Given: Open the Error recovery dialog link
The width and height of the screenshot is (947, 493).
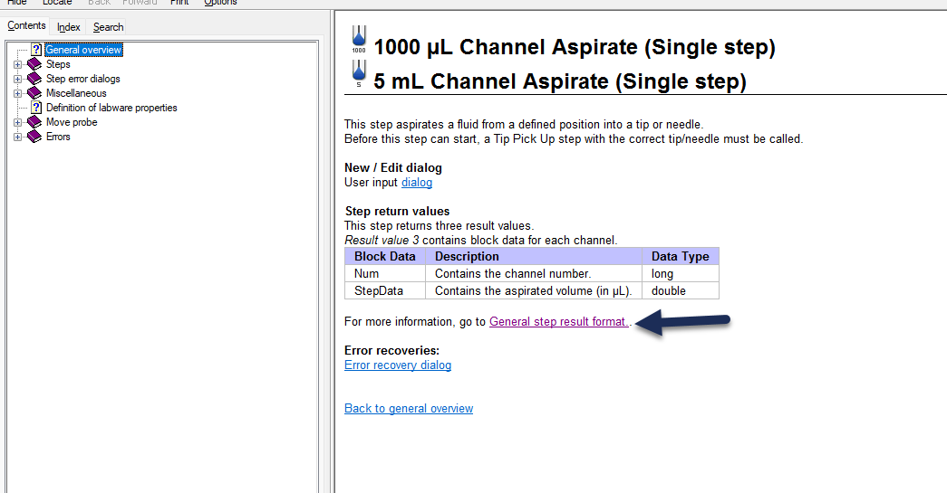Looking at the screenshot, I should (398, 365).
